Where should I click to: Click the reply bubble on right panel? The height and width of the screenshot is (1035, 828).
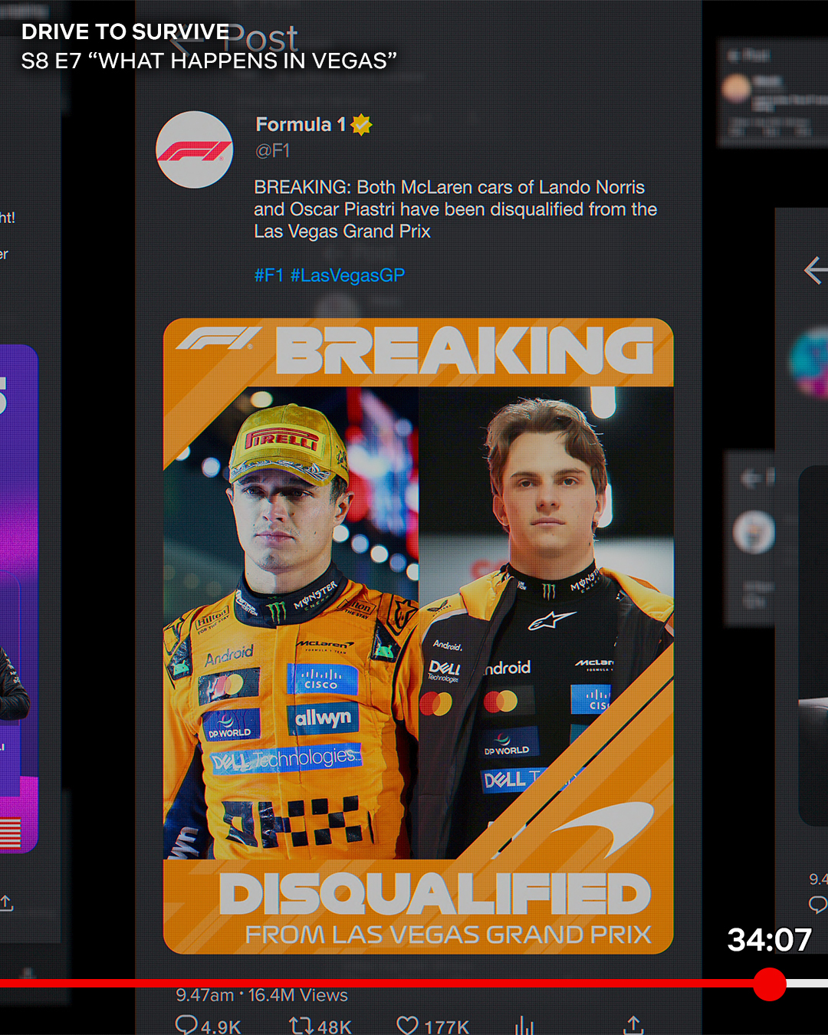pyautogui.click(x=818, y=905)
